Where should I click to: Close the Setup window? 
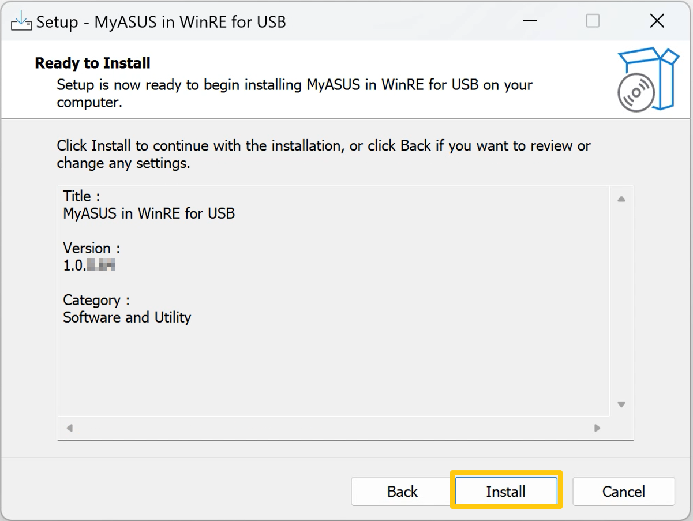[657, 21]
